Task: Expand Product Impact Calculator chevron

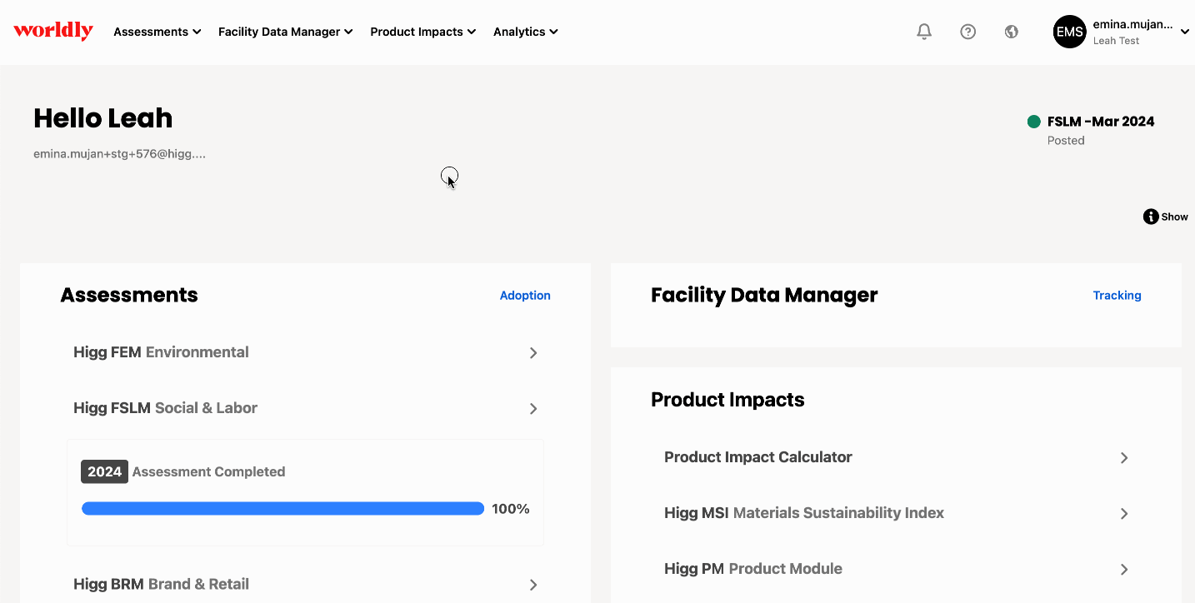Action: click(1124, 458)
